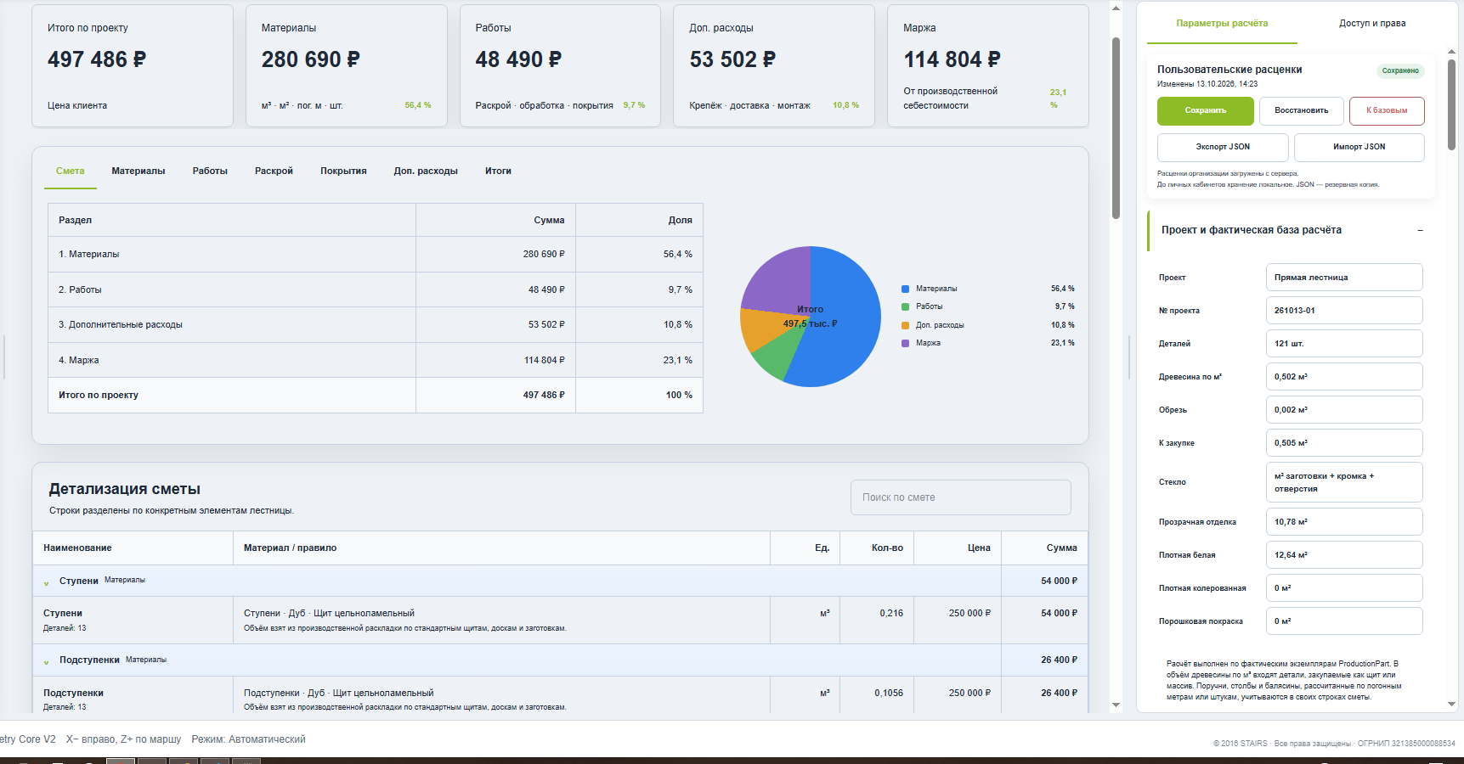Switch to the Материалы tab
1464x764 pixels.
138,171
